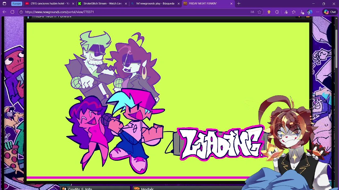Screen dimensions: 339x190
Task: Open the tab actions menu icon
Action: click(5, 4)
